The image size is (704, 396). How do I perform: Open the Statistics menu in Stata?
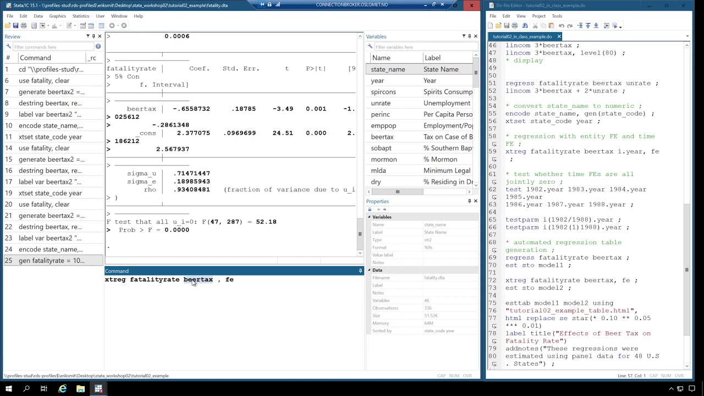click(x=80, y=16)
